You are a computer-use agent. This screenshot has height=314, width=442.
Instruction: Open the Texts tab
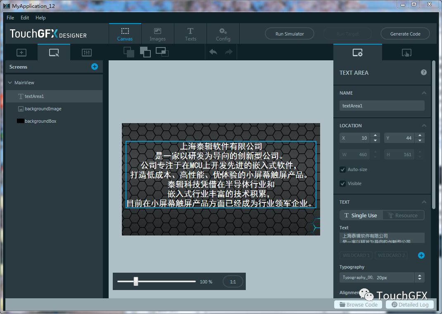190,34
